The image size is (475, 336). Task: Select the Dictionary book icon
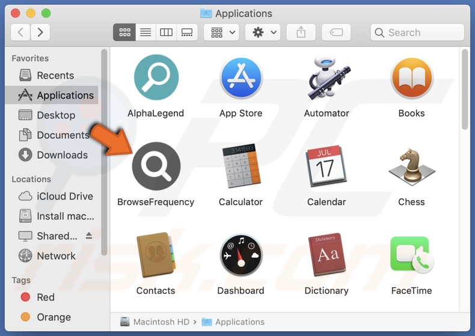point(326,255)
